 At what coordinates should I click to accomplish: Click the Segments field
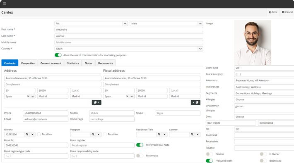pyautogui.click(x=264, y=93)
